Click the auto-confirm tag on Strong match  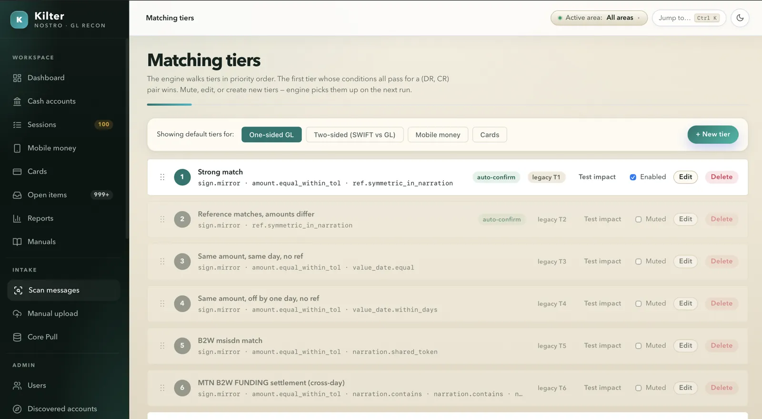(x=496, y=177)
